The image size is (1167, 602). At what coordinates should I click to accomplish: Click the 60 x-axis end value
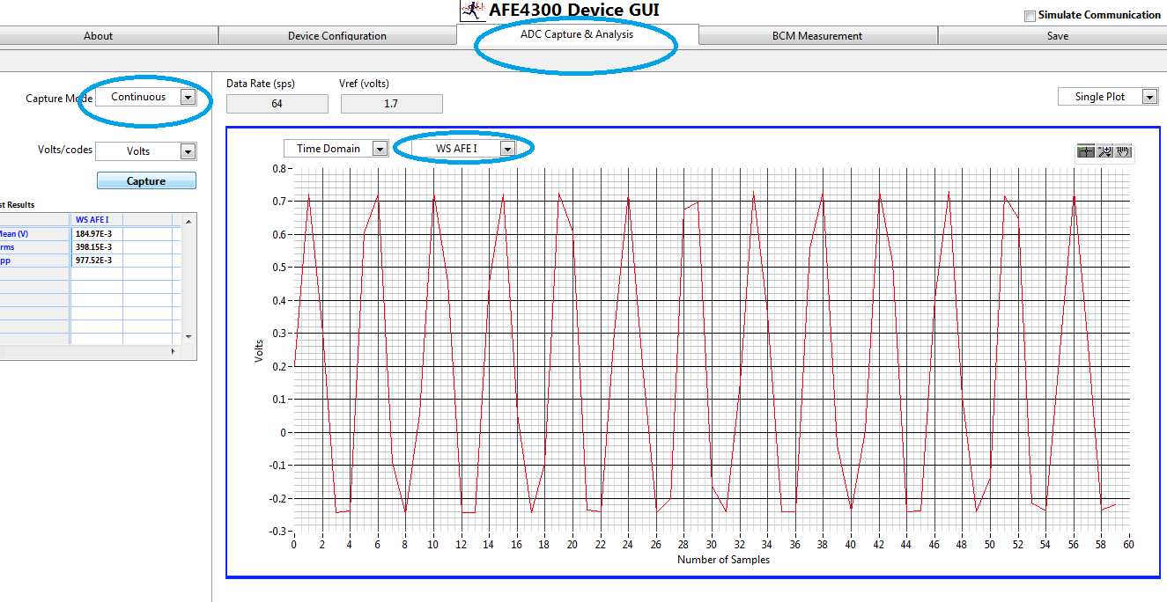tap(1129, 545)
